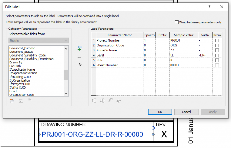The image size is (231, 148).
Task: Select row 1 header Project Number
Action: (94, 40)
